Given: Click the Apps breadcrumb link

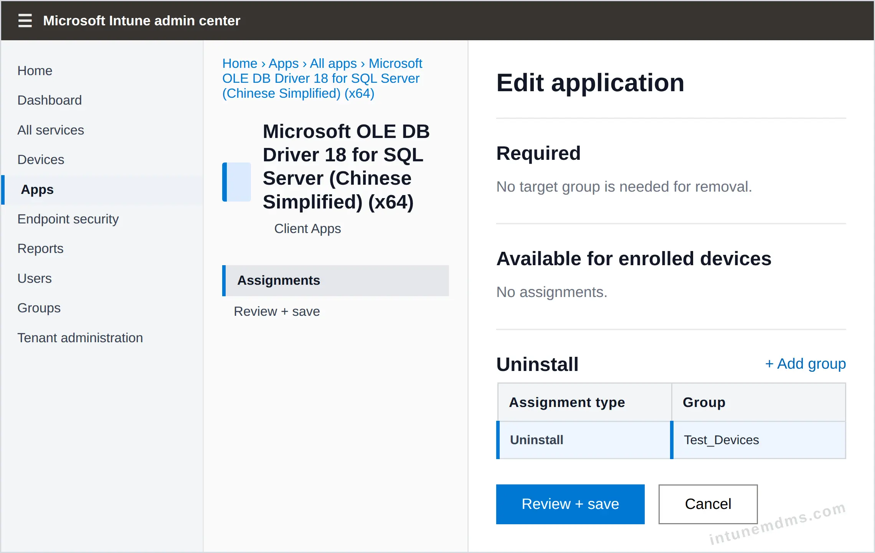Looking at the screenshot, I should click(284, 63).
